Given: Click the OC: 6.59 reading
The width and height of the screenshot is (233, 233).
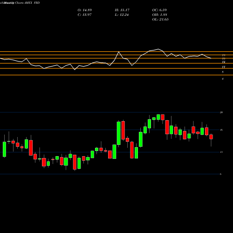Looking at the screenshot, I should (159, 10).
